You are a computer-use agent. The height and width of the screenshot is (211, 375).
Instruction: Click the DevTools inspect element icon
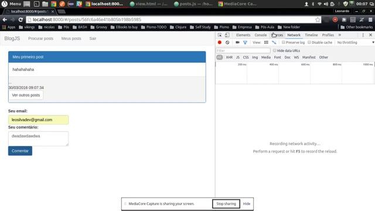tap(220, 35)
